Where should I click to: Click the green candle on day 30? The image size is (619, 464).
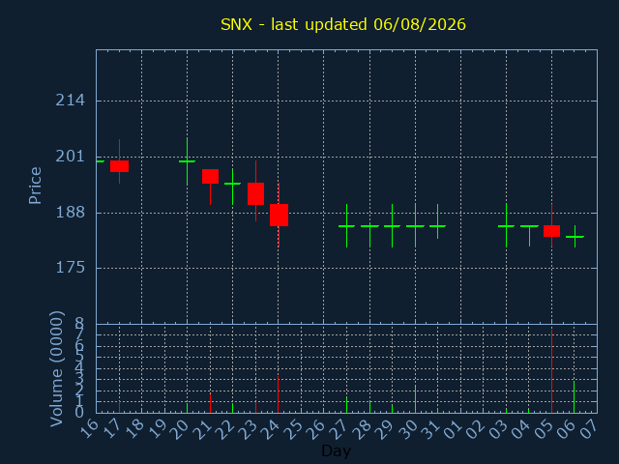415,226
